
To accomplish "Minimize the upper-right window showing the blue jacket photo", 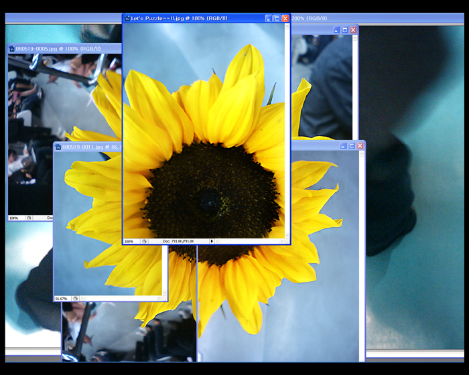I will point(336,30).
